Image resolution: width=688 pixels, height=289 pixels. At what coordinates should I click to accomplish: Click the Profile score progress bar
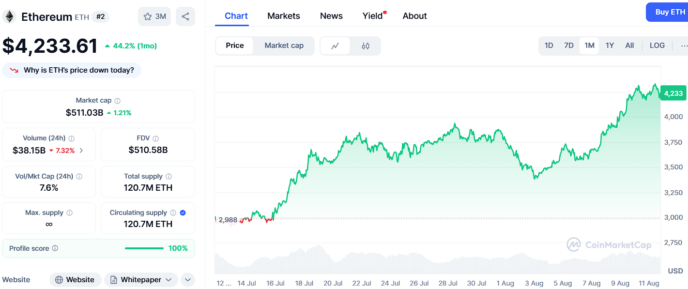[x=144, y=248]
